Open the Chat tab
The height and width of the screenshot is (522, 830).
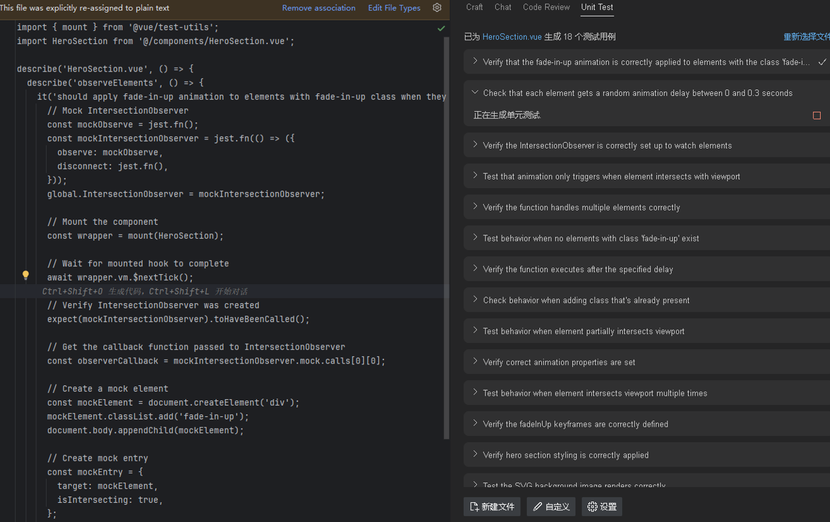click(503, 7)
